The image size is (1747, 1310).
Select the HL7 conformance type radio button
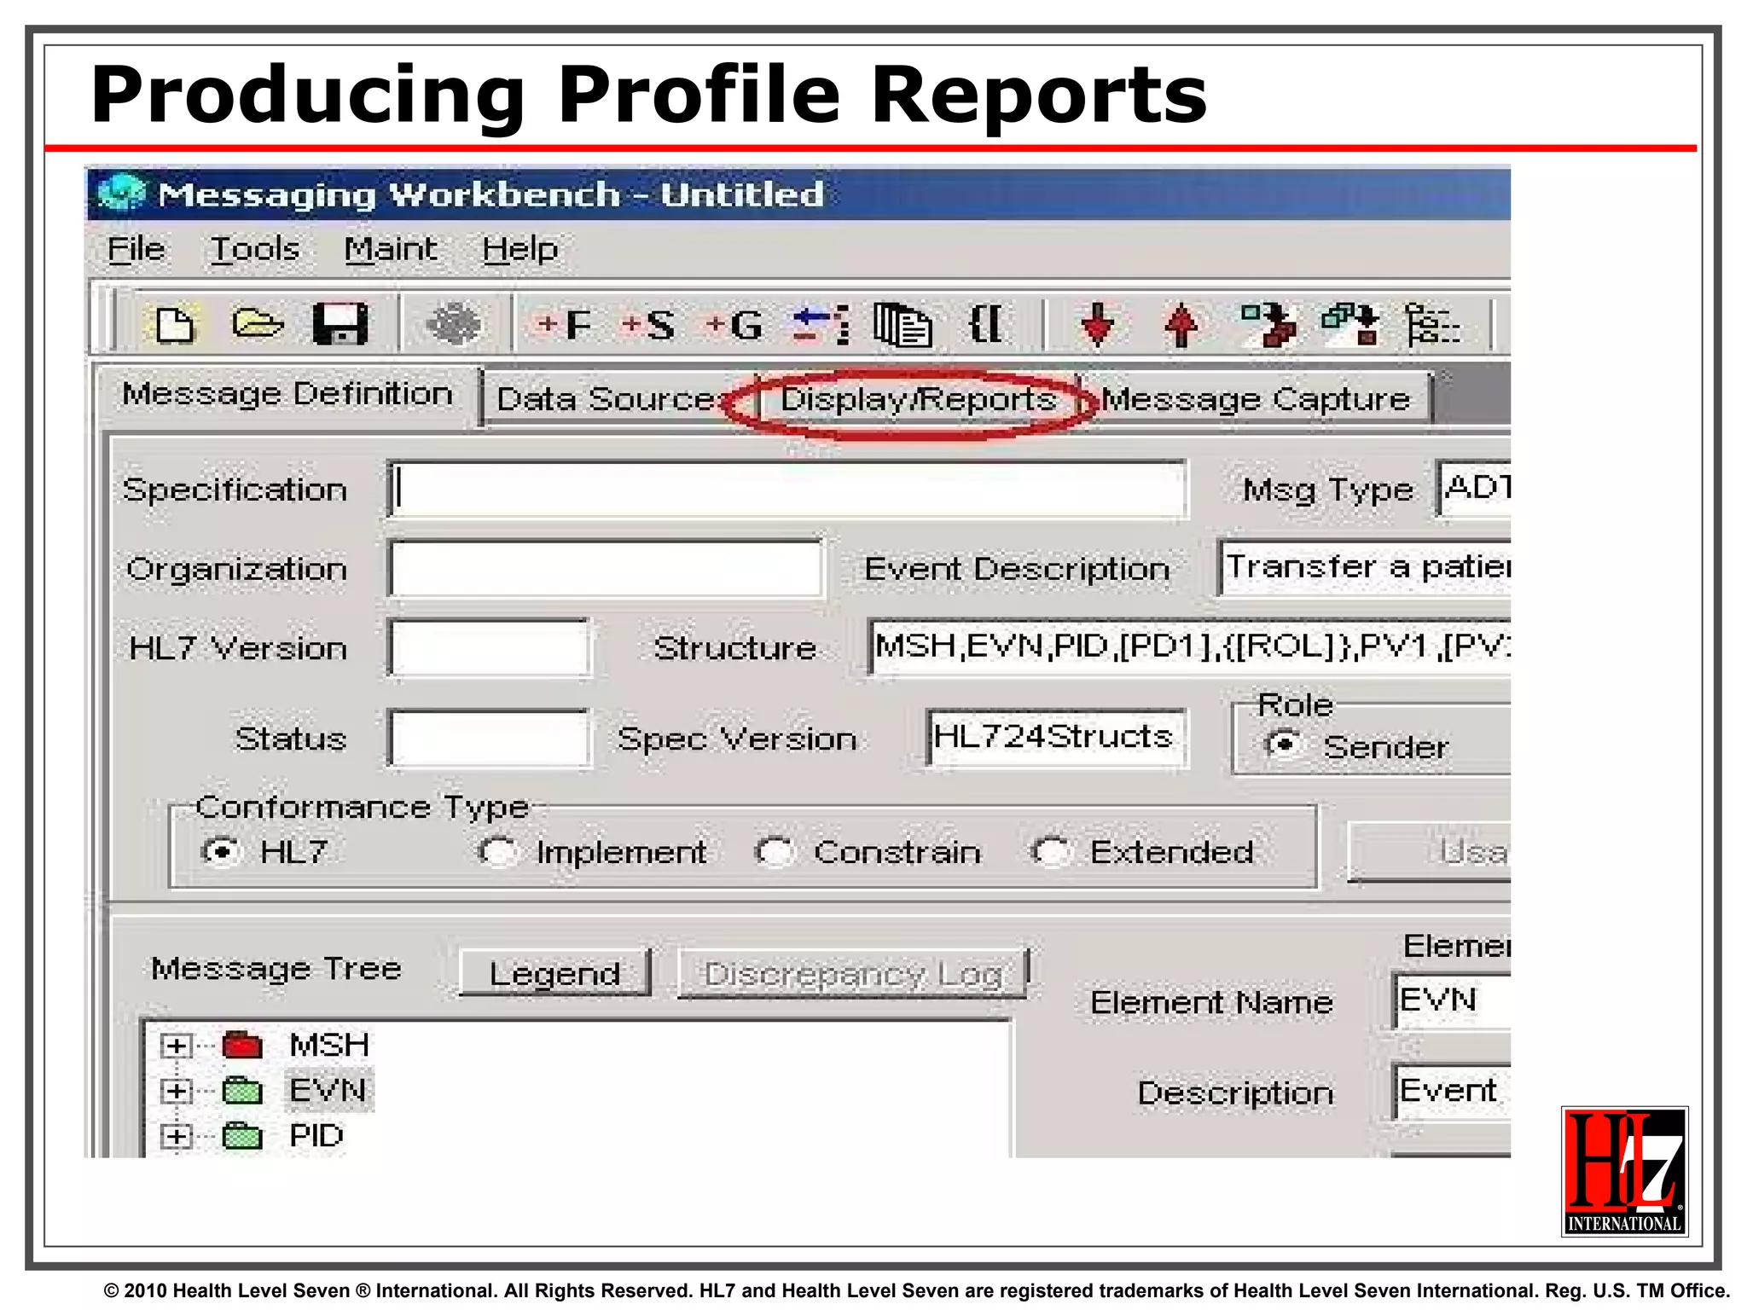click(x=222, y=851)
